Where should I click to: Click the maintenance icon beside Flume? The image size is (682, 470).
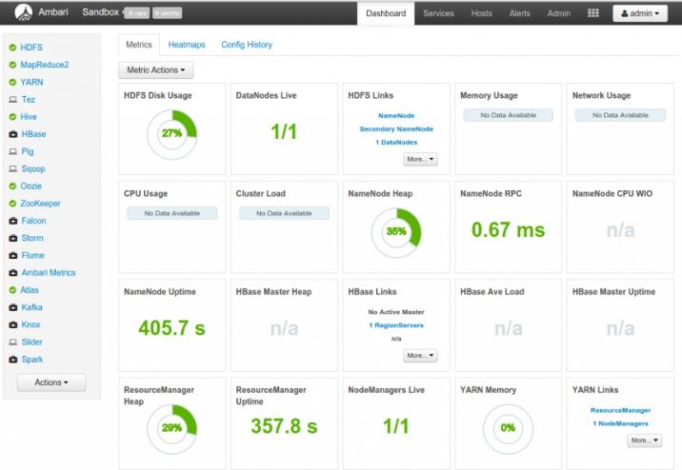[x=13, y=255]
